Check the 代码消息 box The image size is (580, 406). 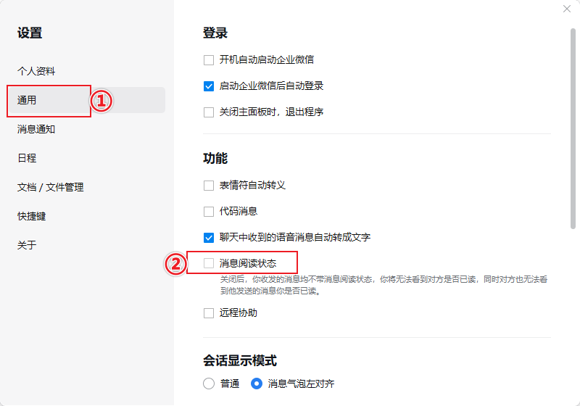pyautogui.click(x=209, y=211)
